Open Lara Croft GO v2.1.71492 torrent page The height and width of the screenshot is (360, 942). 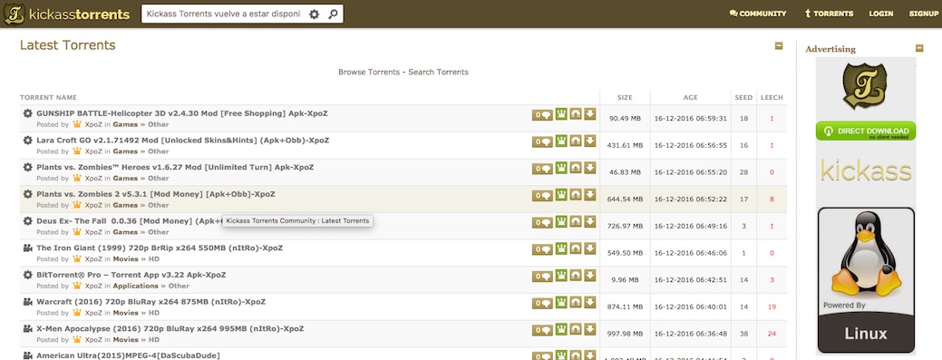pos(182,140)
